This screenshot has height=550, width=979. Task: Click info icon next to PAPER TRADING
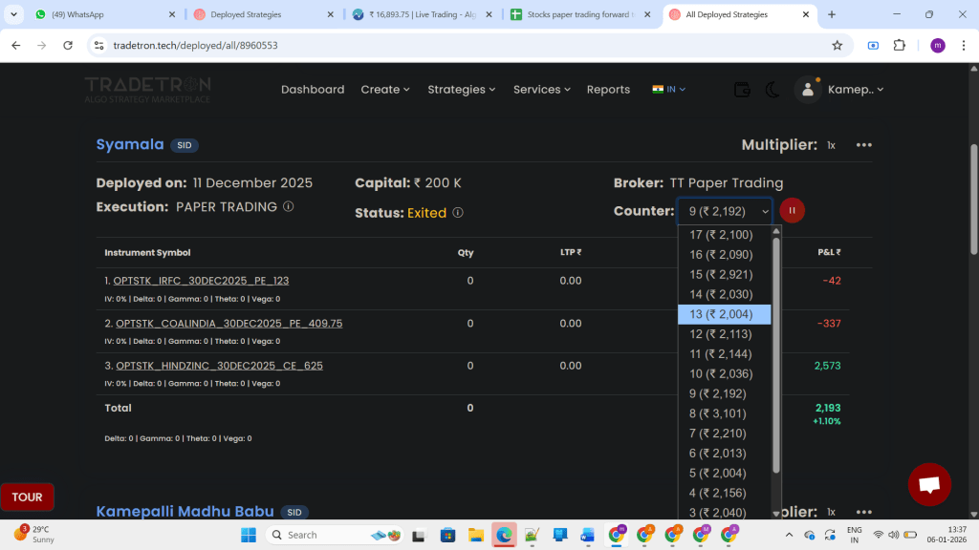point(288,206)
